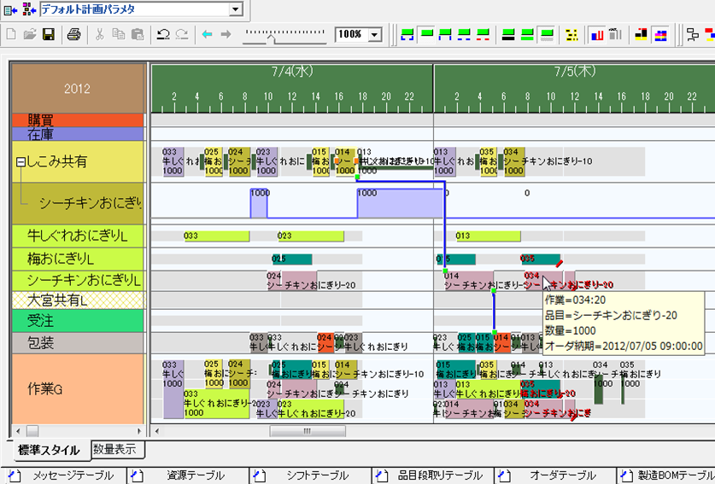Image resolution: width=715 pixels, height=484 pixels.
Task: Select the 梅おにぎりL resource row
Action: [x=78, y=259]
